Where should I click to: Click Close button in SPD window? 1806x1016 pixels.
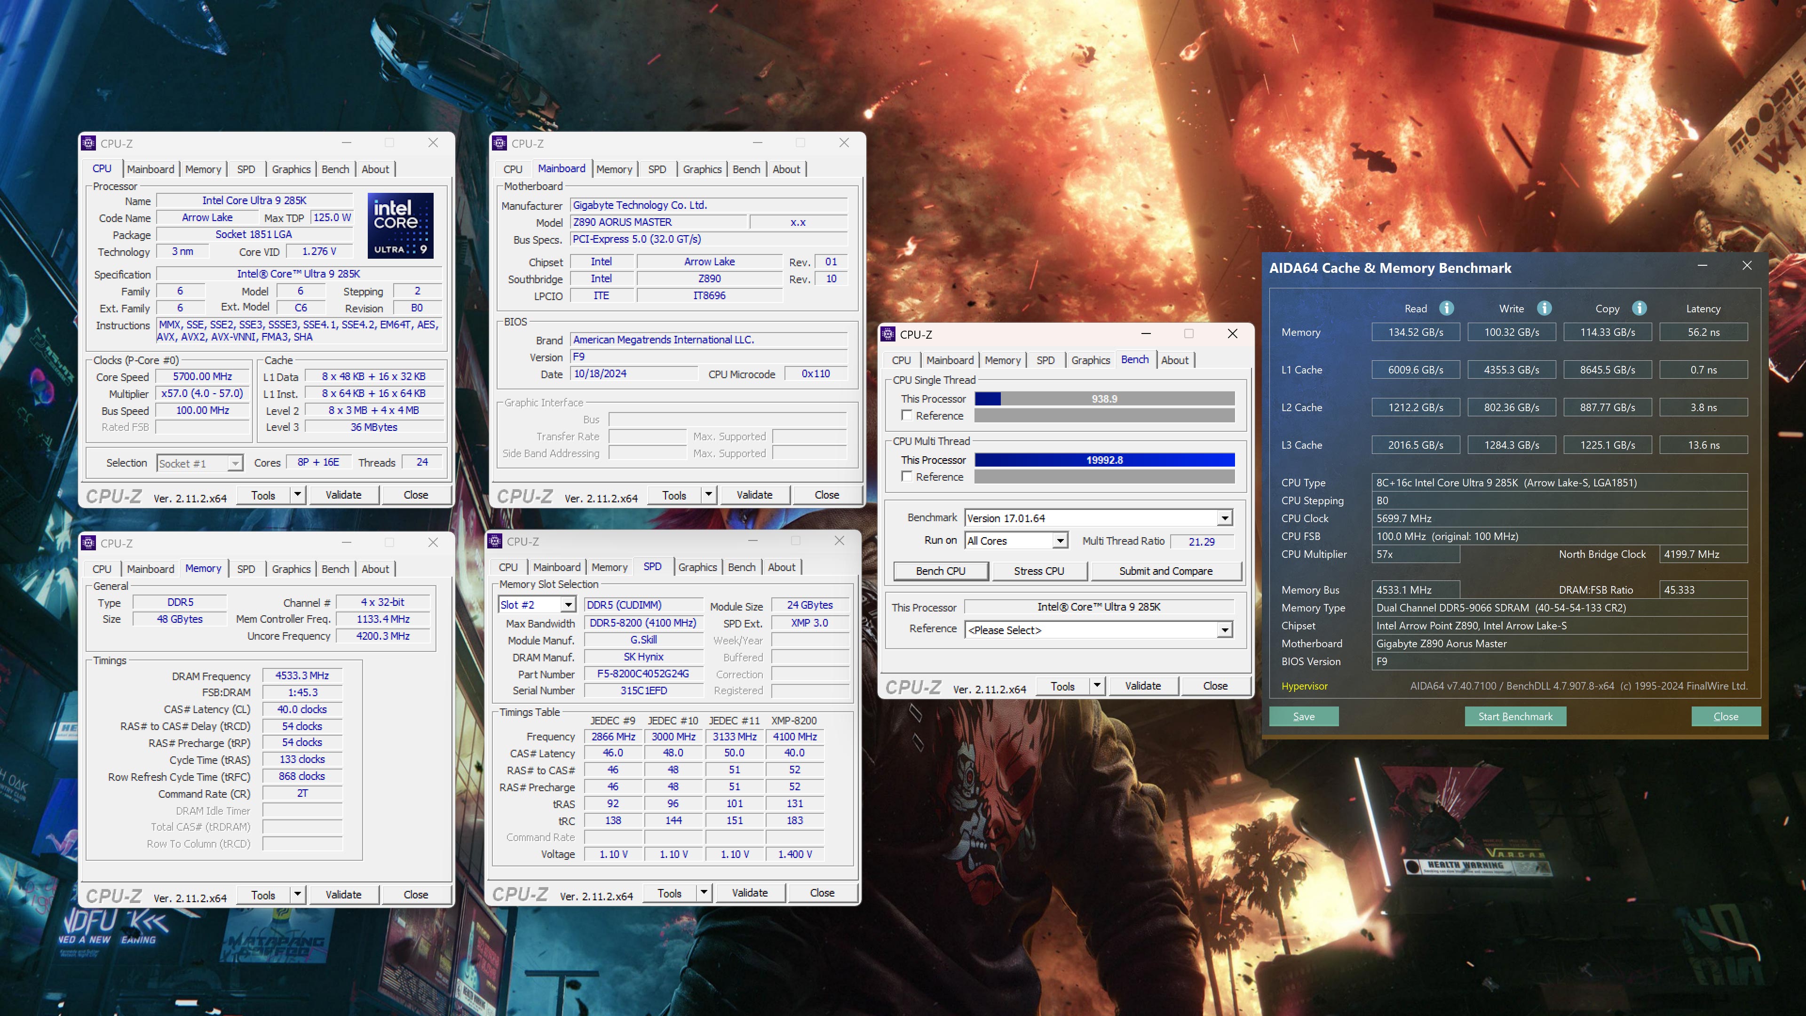823,893
